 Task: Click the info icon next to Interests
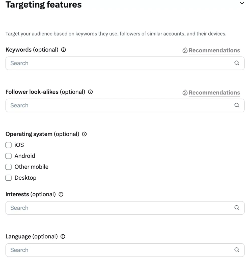click(x=61, y=194)
